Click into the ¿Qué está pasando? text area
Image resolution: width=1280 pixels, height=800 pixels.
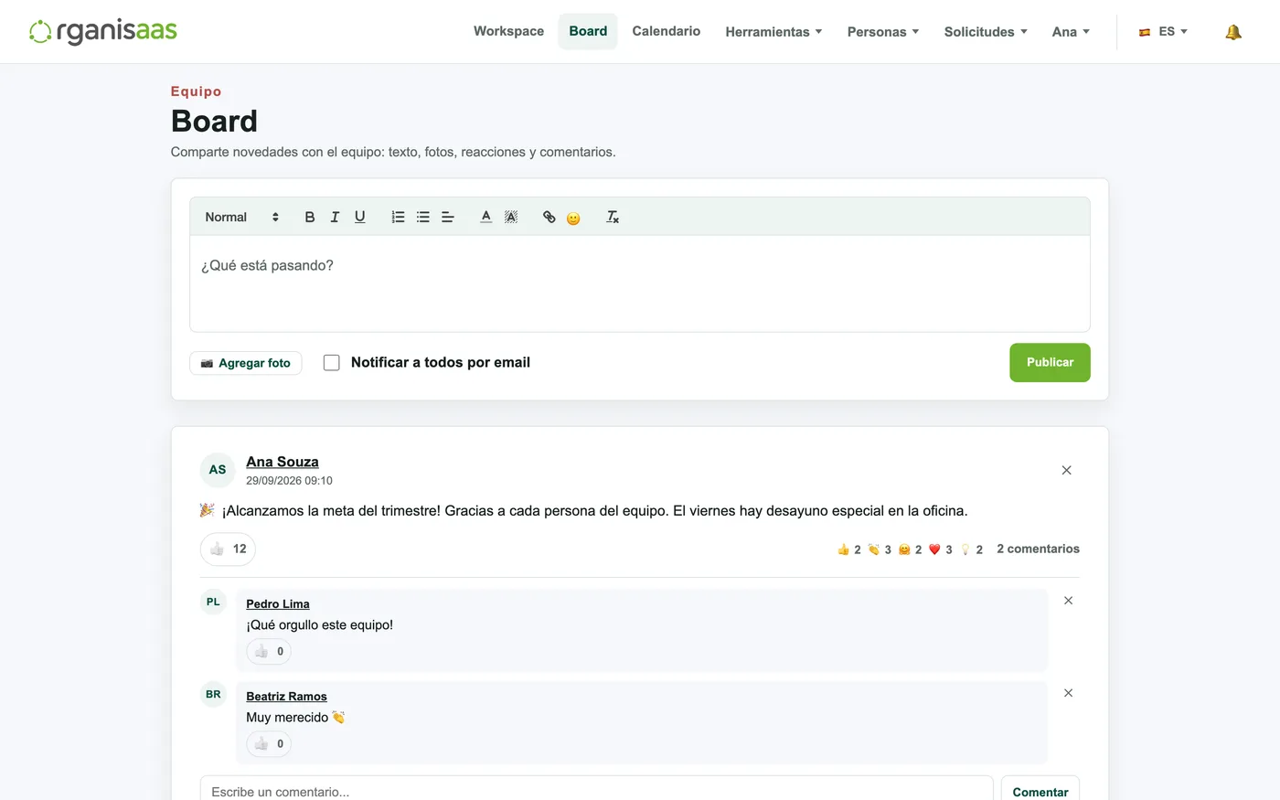(x=640, y=283)
